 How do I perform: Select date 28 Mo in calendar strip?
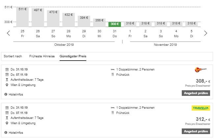[68, 33]
